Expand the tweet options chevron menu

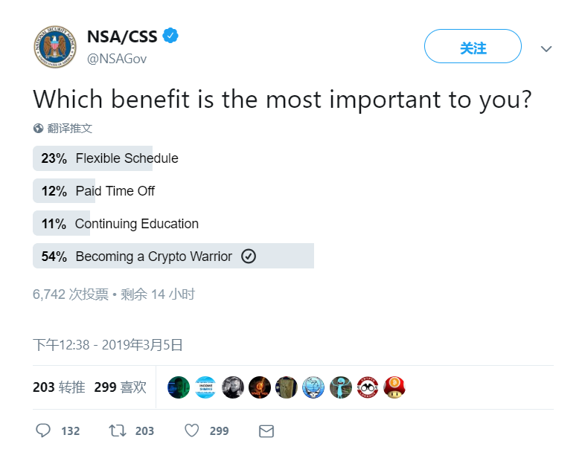tap(546, 49)
